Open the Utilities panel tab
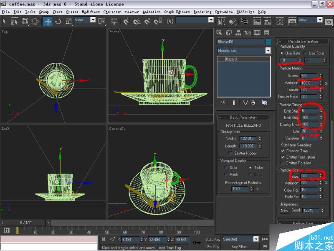 click(x=266, y=33)
